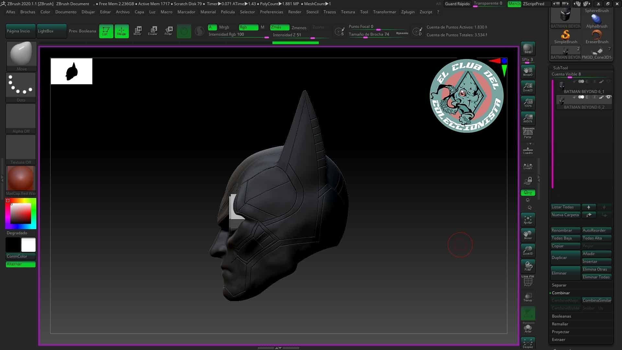This screenshot has width=622, height=350.
Task: Click the LightBox button
Action: [x=51, y=31]
